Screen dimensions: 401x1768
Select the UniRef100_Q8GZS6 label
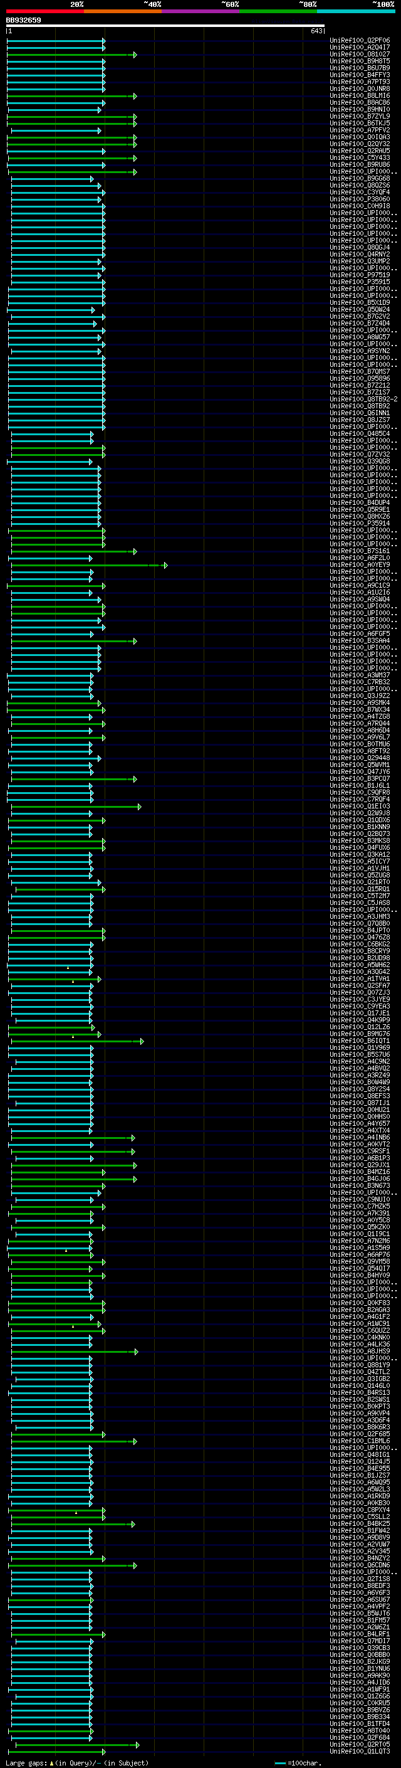click(360, 185)
